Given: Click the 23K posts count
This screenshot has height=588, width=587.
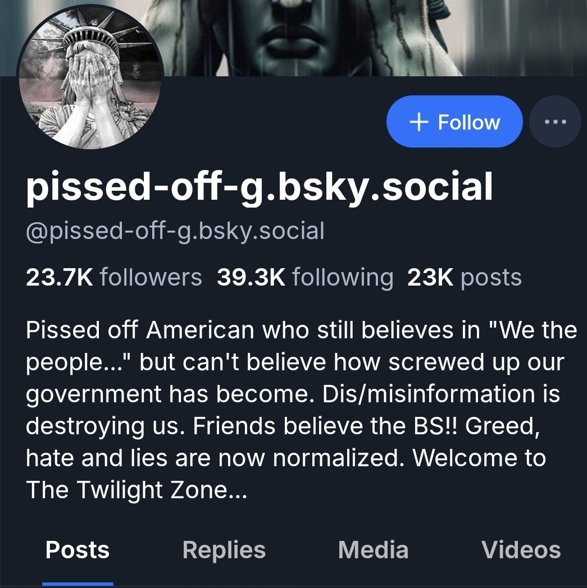Looking at the screenshot, I should (x=464, y=277).
